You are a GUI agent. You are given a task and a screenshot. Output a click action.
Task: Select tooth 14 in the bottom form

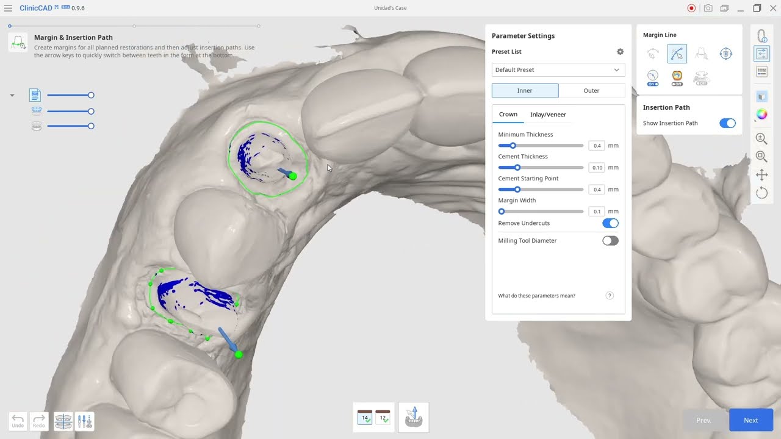click(365, 417)
